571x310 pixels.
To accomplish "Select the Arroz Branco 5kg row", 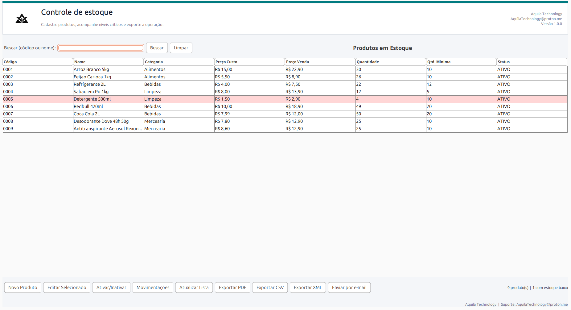I will pyautogui.click(x=285, y=69).
